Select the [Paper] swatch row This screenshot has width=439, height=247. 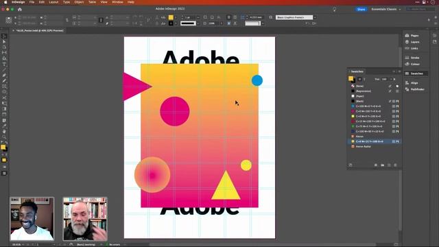pos(374,96)
